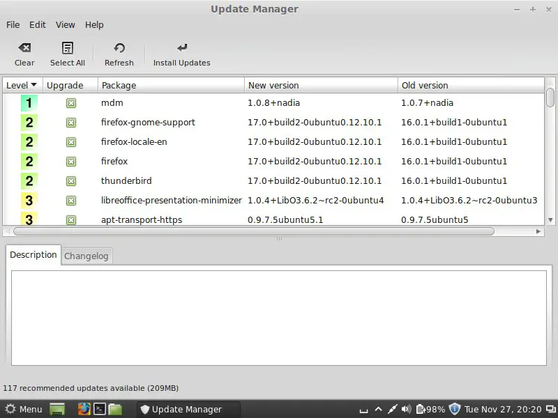Screen dimensions: 558x418
Task: Click the Refresh toolbar icon
Action: point(119,48)
